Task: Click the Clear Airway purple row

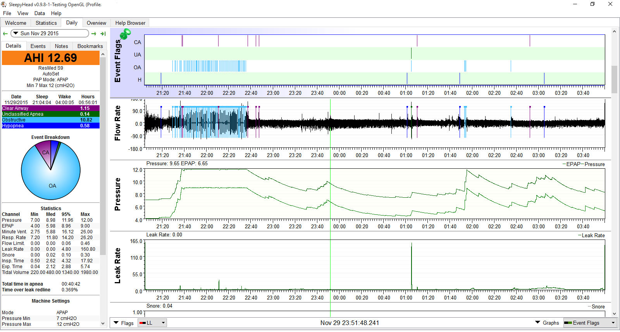Action: 51,108
